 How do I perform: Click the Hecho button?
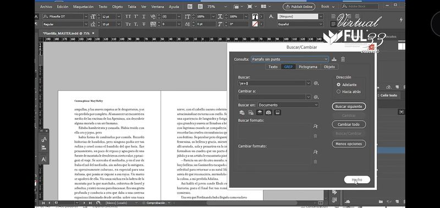[x=357, y=179]
